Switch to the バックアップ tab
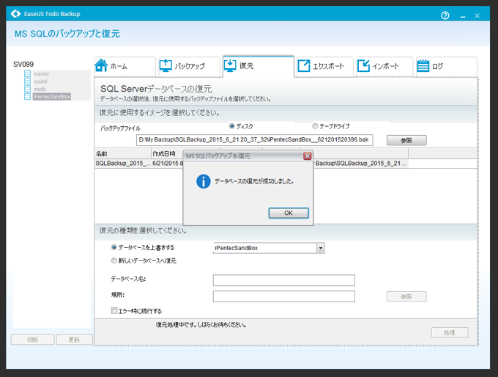498x377 pixels. (189, 66)
